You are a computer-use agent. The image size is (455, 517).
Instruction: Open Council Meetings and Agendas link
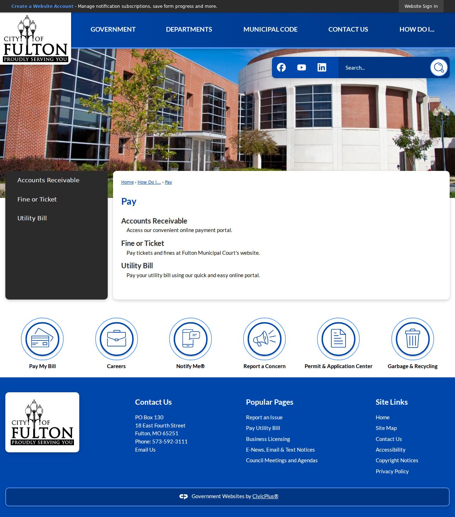coord(282,461)
